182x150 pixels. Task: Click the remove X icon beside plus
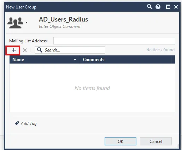point(25,50)
